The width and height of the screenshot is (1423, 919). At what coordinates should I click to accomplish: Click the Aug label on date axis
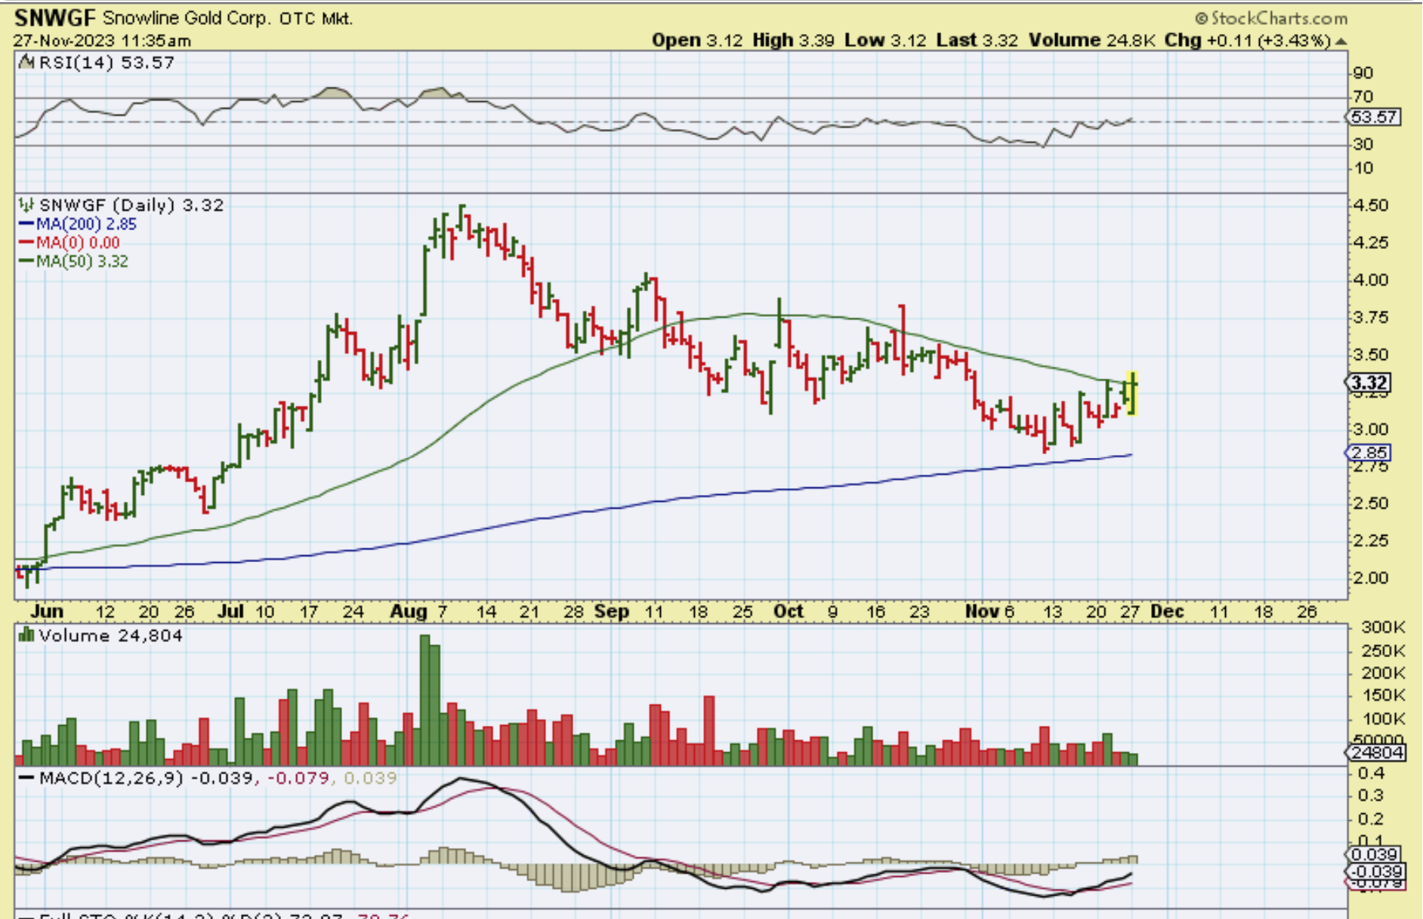pos(409,611)
